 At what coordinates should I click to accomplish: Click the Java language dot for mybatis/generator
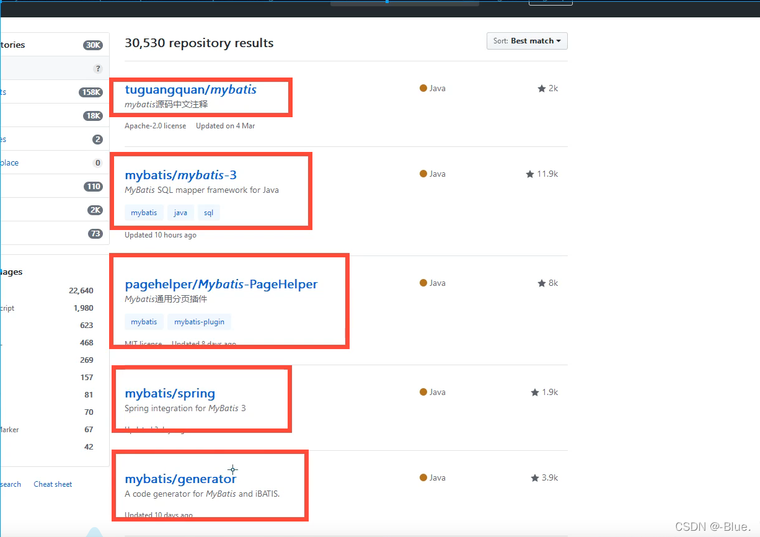(423, 477)
